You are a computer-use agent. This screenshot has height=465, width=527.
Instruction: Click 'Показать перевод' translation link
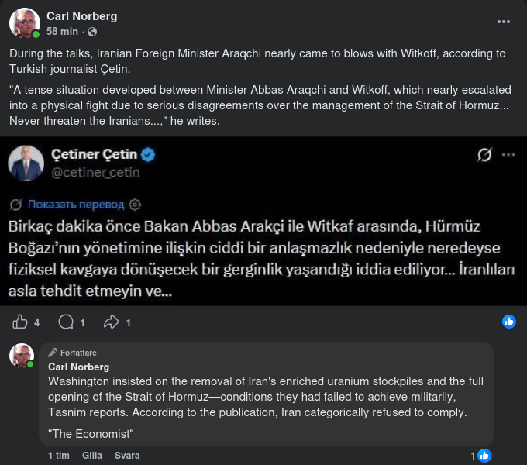75,205
